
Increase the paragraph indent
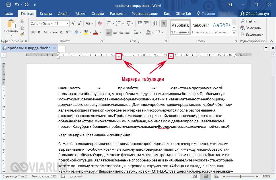146,23
